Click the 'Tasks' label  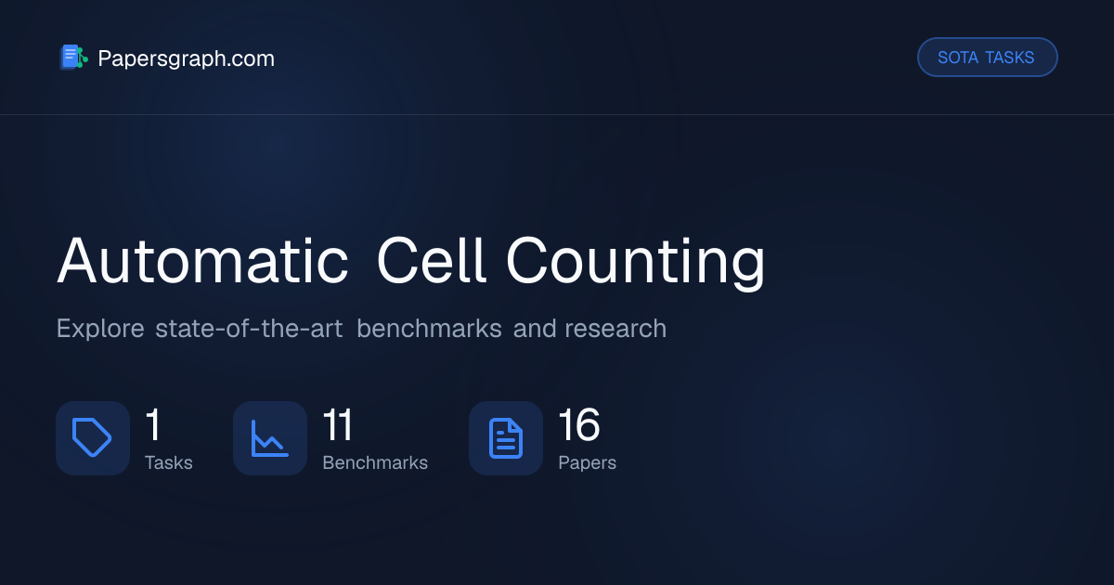pos(169,462)
